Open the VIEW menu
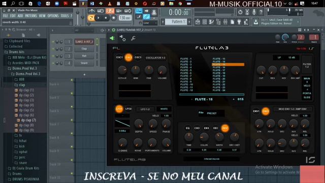 point(42,16)
